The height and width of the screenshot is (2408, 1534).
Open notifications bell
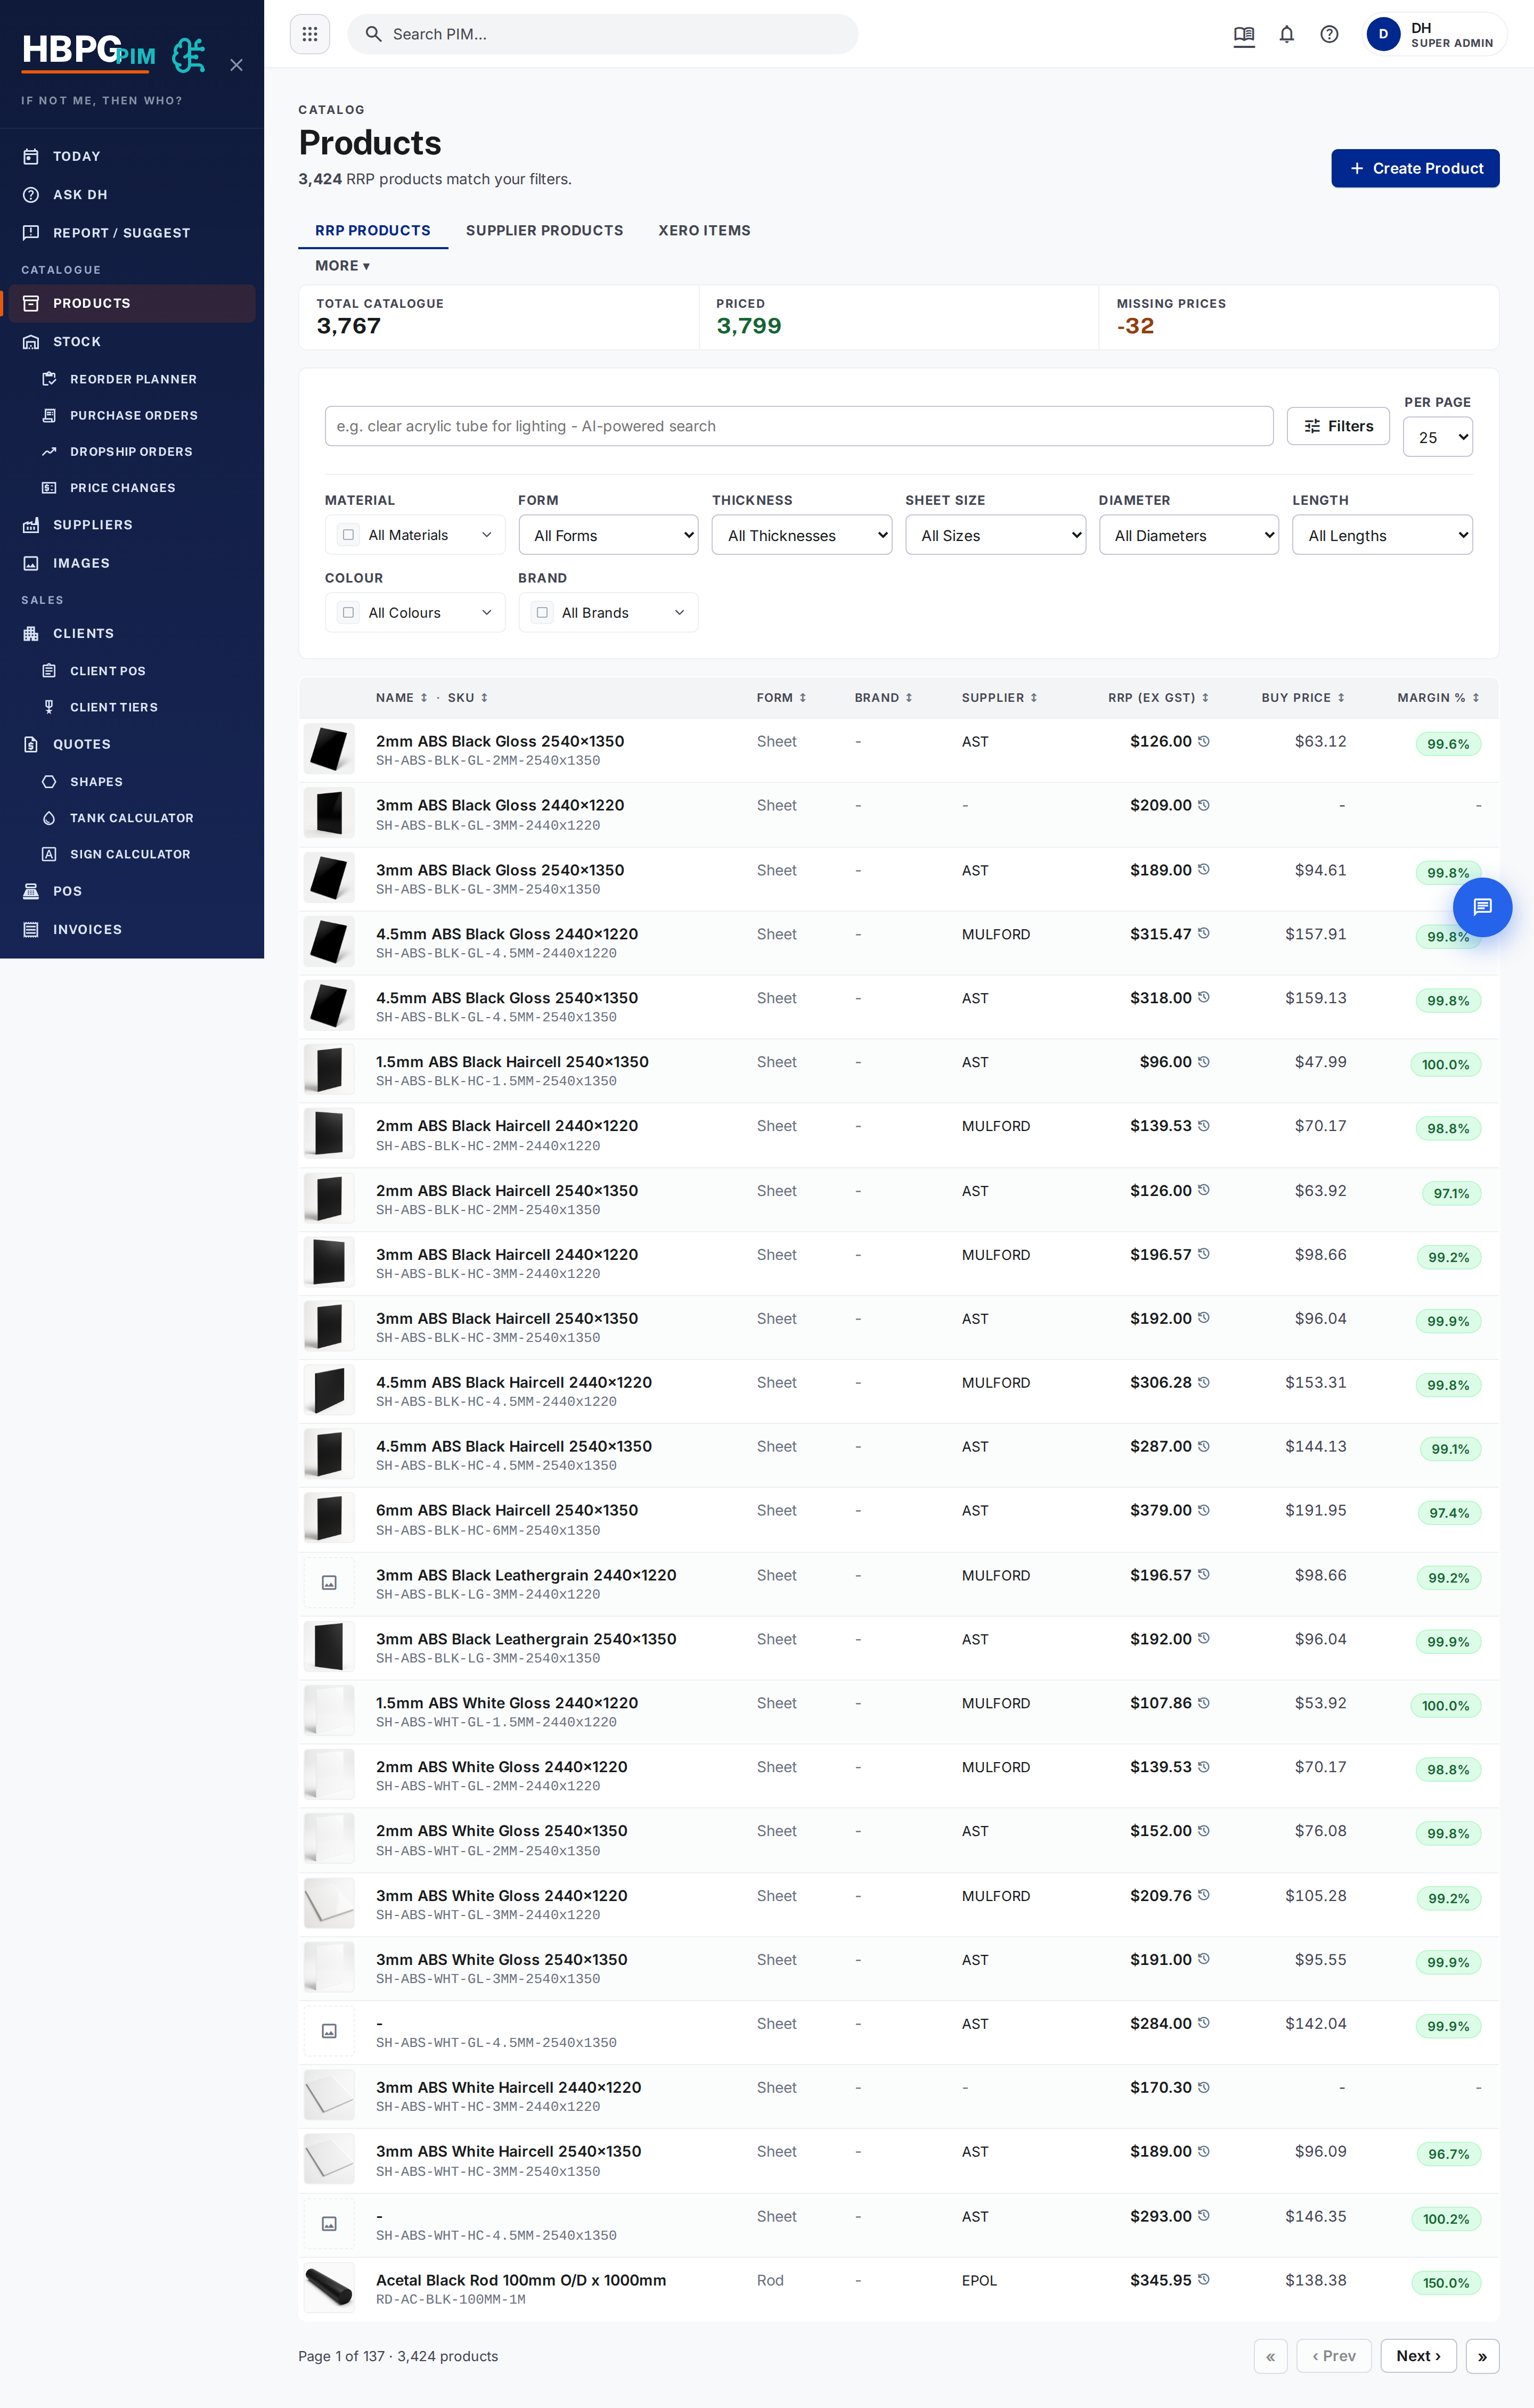pyautogui.click(x=1286, y=35)
